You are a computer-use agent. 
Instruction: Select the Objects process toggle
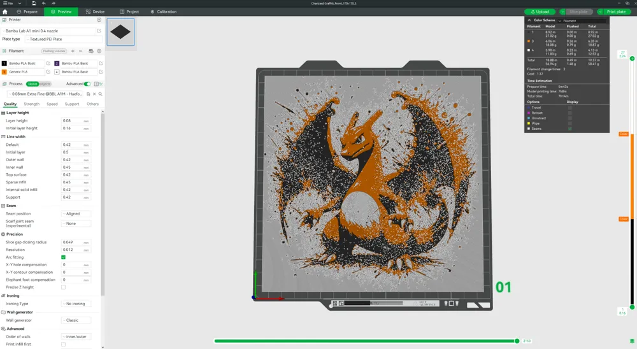pyautogui.click(x=45, y=83)
